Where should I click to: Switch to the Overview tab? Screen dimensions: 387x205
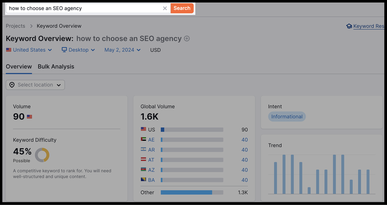tap(19, 67)
